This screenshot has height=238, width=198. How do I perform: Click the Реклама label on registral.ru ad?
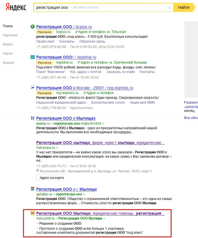(45, 62)
